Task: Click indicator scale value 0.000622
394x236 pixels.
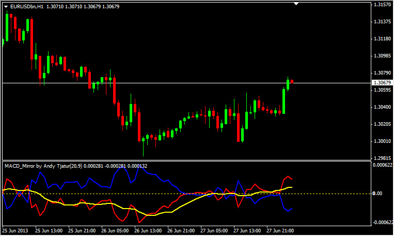Action: (x=383, y=165)
